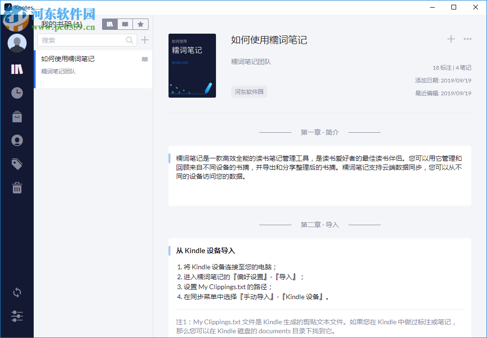Start a sync with the sync icon

click(x=17, y=292)
